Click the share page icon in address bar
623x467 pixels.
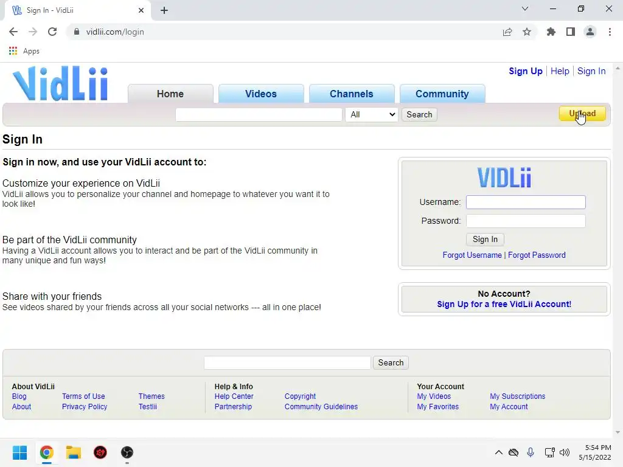(x=507, y=32)
